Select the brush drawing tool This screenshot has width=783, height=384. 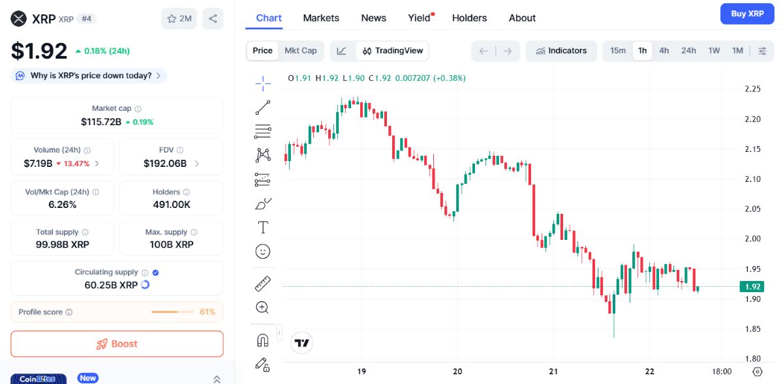(x=263, y=203)
